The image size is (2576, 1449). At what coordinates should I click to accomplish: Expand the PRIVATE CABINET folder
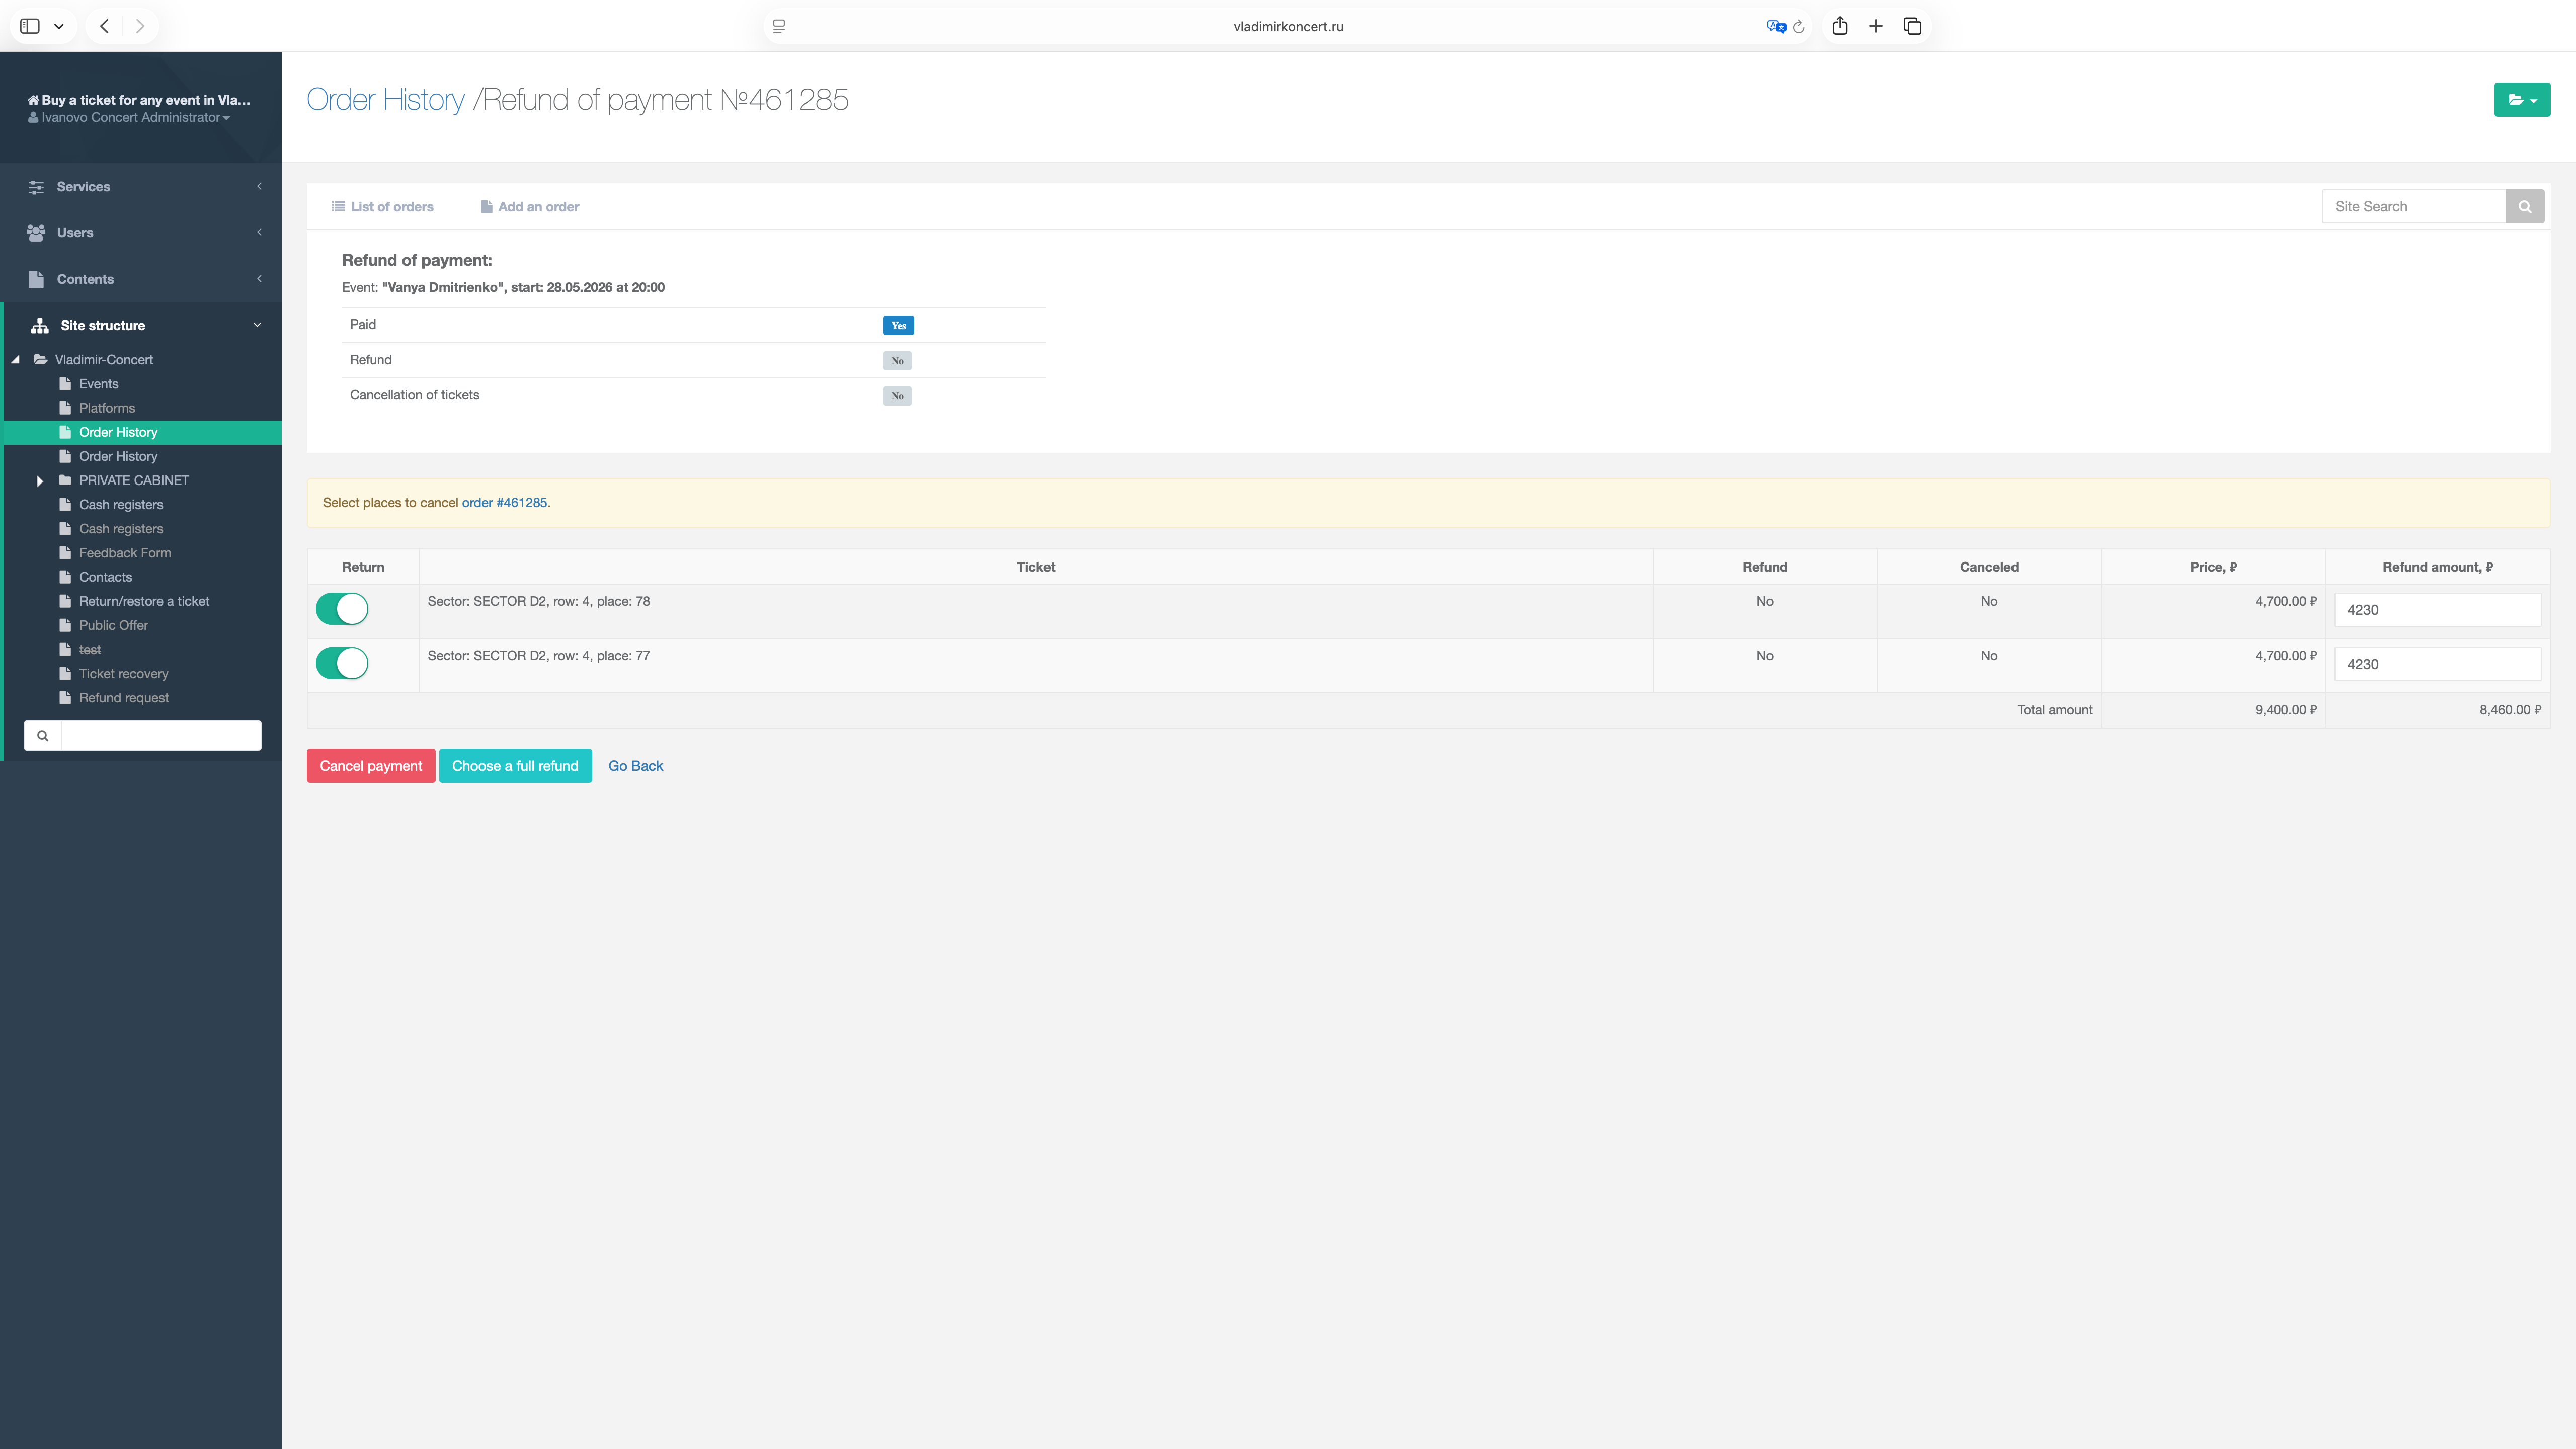(39, 481)
